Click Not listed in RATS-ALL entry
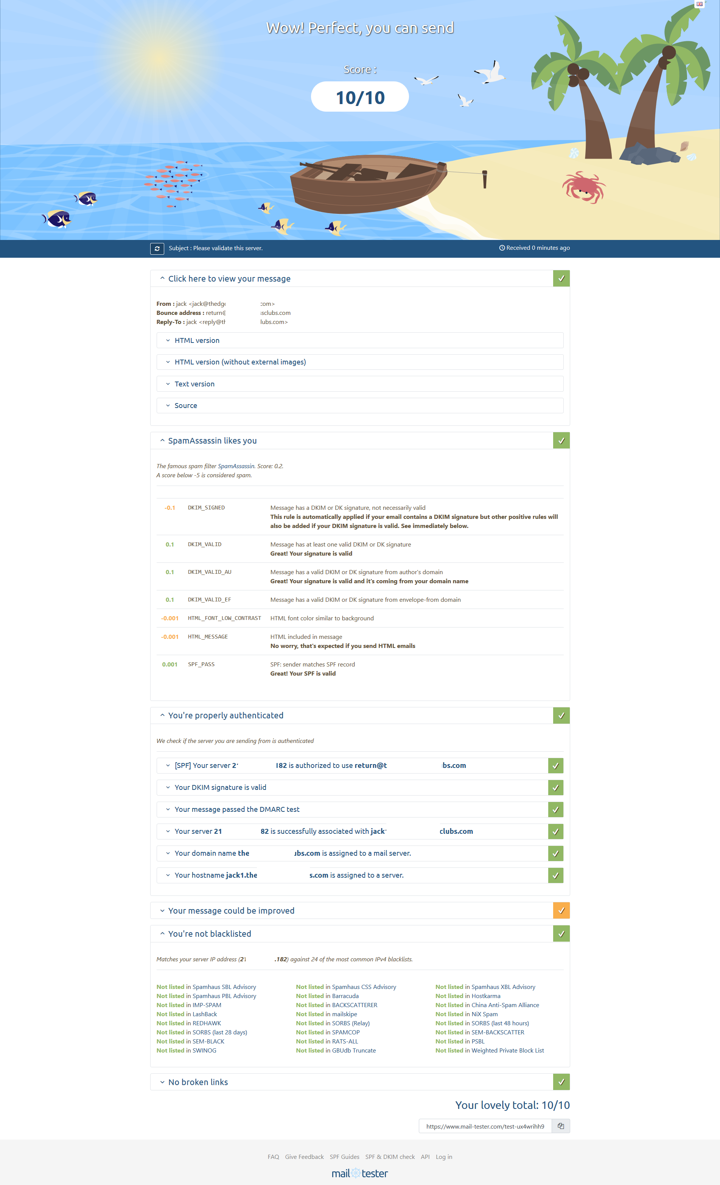 pos(327,1042)
